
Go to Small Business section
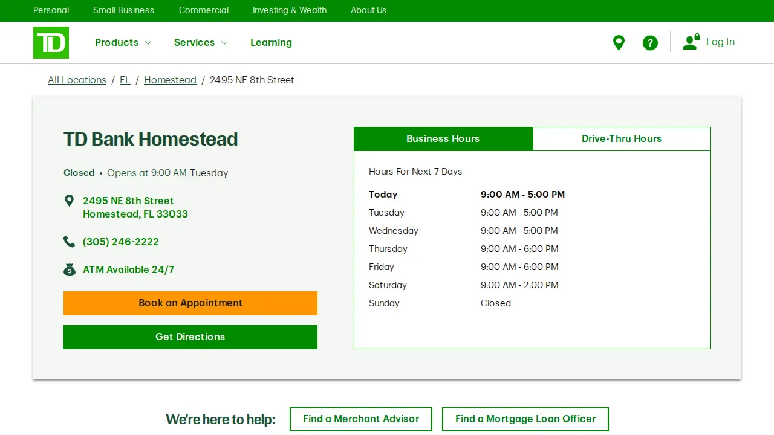point(123,10)
